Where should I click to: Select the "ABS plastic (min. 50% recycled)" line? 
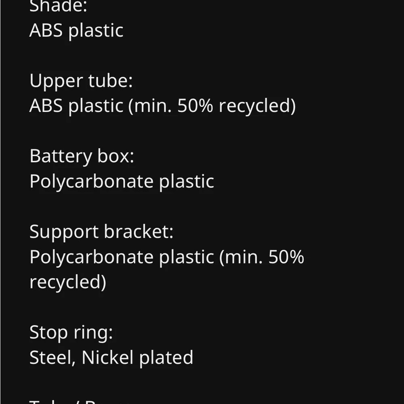pyautogui.click(x=162, y=106)
